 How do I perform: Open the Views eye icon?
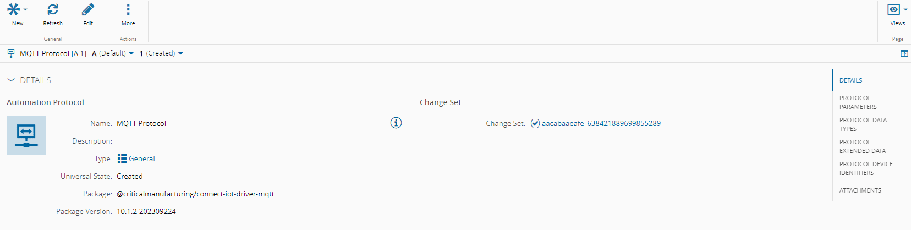click(x=894, y=9)
